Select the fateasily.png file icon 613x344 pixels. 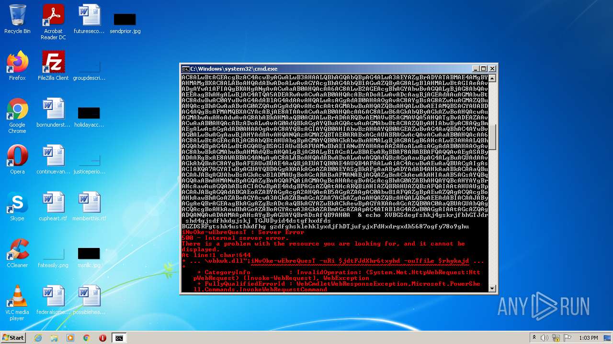(x=53, y=257)
